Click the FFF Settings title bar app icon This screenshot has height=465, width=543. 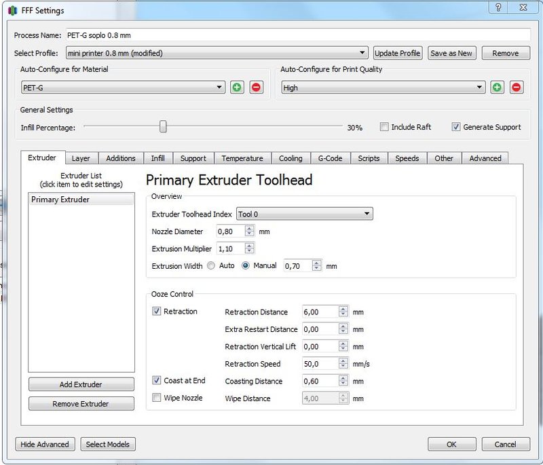[x=12, y=10]
